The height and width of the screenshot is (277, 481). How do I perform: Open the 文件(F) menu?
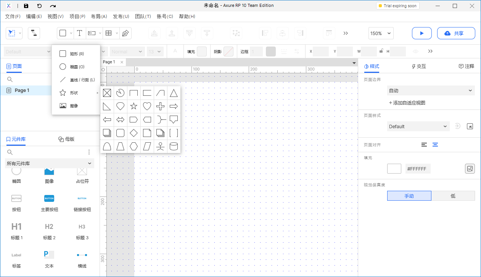(13, 16)
